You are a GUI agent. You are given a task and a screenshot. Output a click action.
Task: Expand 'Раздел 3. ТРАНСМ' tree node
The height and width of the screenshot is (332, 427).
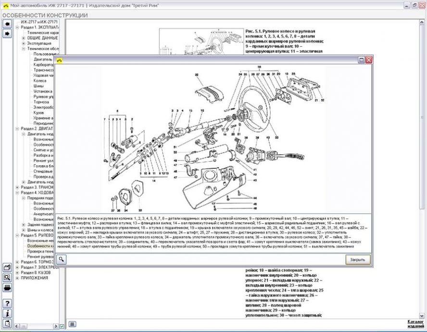[x=17, y=187]
